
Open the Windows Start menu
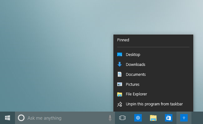pos(7,118)
